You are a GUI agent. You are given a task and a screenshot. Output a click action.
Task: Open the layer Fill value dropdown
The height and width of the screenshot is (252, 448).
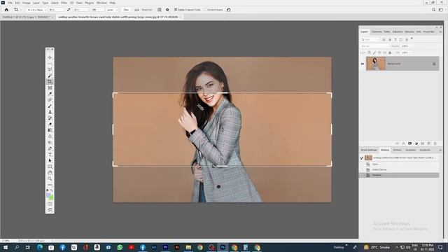click(406, 52)
